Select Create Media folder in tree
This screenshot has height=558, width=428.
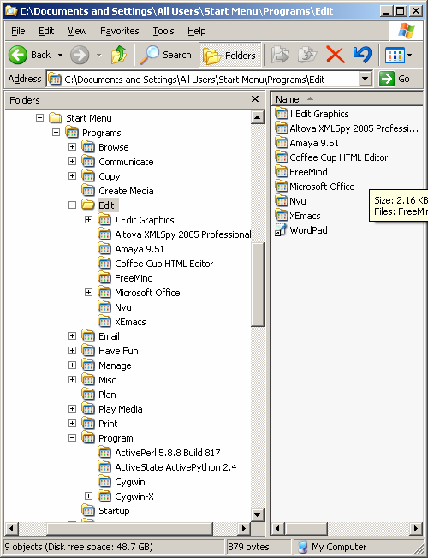pos(126,191)
